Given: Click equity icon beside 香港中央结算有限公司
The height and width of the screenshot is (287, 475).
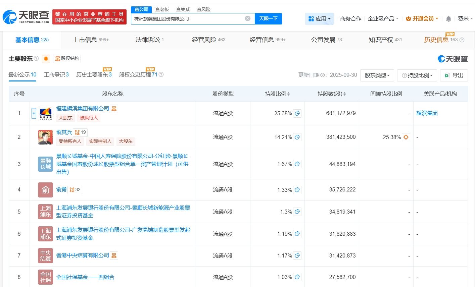Looking at the screenshot, I should click(x=114, y=255).
